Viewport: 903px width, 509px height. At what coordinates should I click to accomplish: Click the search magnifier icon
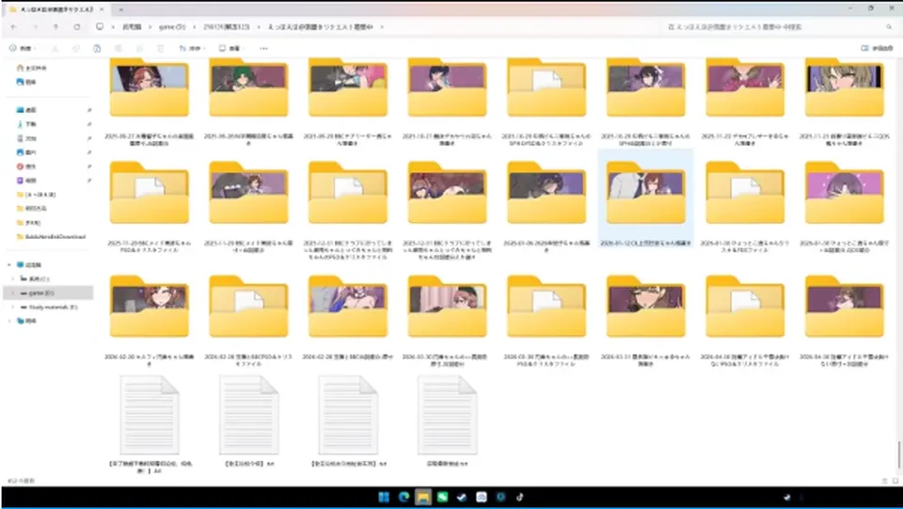tap(889, 26)
